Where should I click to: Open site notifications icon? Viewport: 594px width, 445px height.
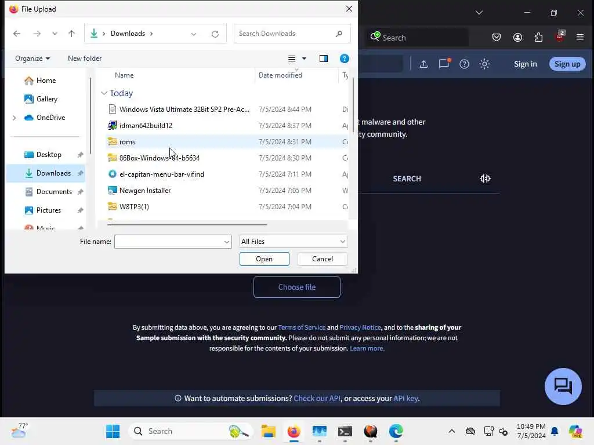(444, 64)
